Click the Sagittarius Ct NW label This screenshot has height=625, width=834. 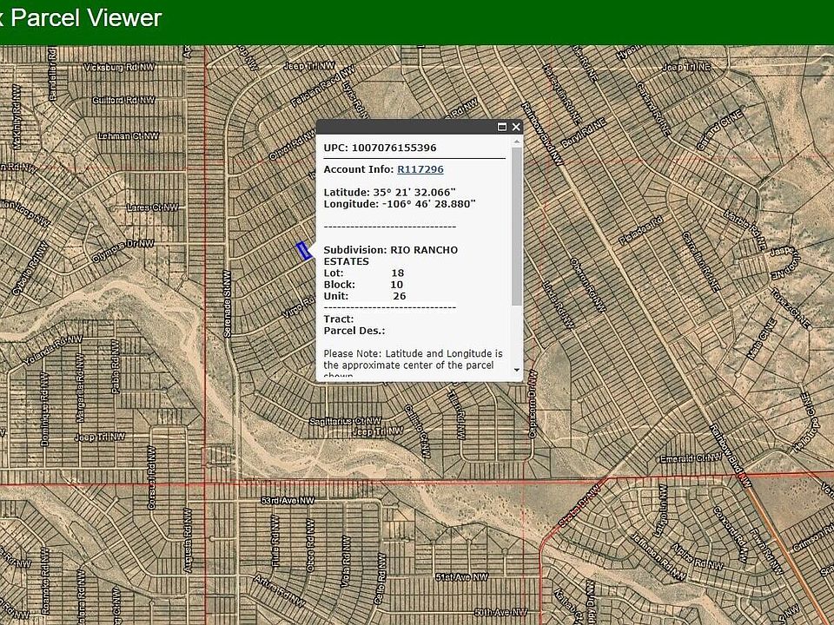(x=345, y=421)
